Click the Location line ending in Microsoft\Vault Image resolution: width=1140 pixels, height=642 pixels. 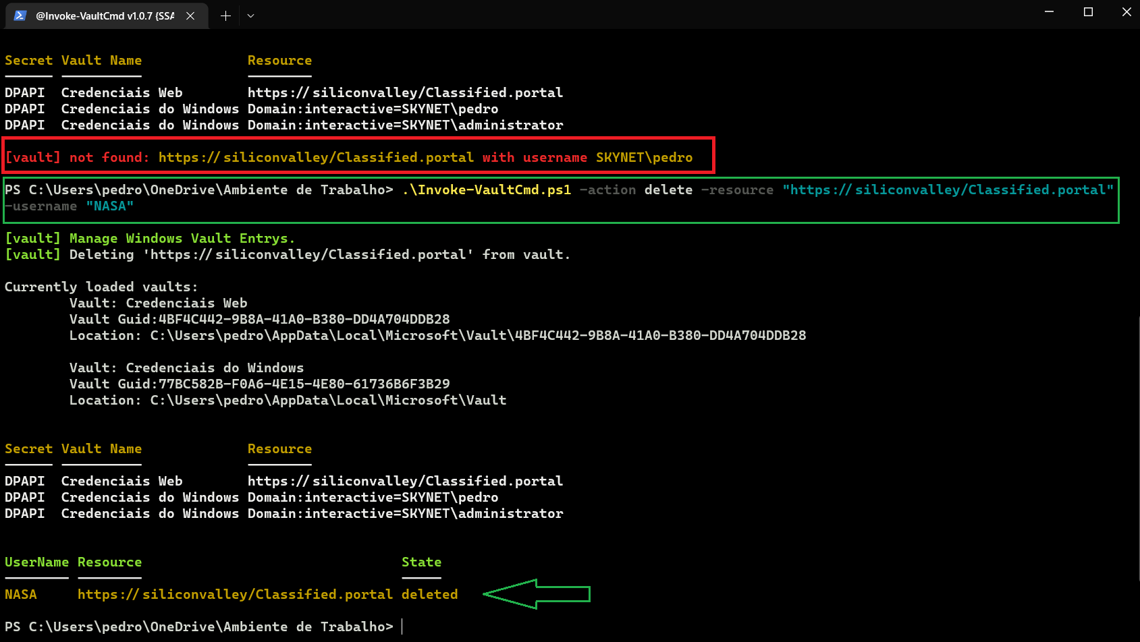288,400
